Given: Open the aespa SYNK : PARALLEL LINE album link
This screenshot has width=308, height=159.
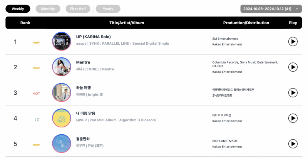Looking at the screenshot, I should pyautogui.click(x=129, y=44).
